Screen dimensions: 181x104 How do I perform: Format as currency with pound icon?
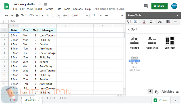[x=43, y=16]
